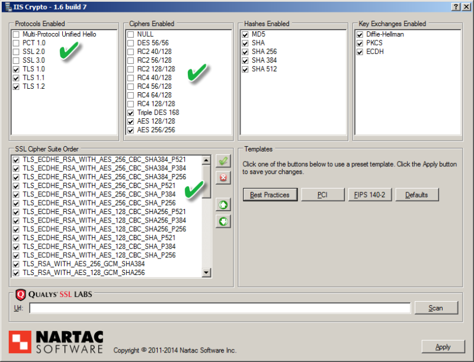Click the cipher suite list scrollbar thumb
Viewport: 474px width, 362px height.
coord(206,182)
